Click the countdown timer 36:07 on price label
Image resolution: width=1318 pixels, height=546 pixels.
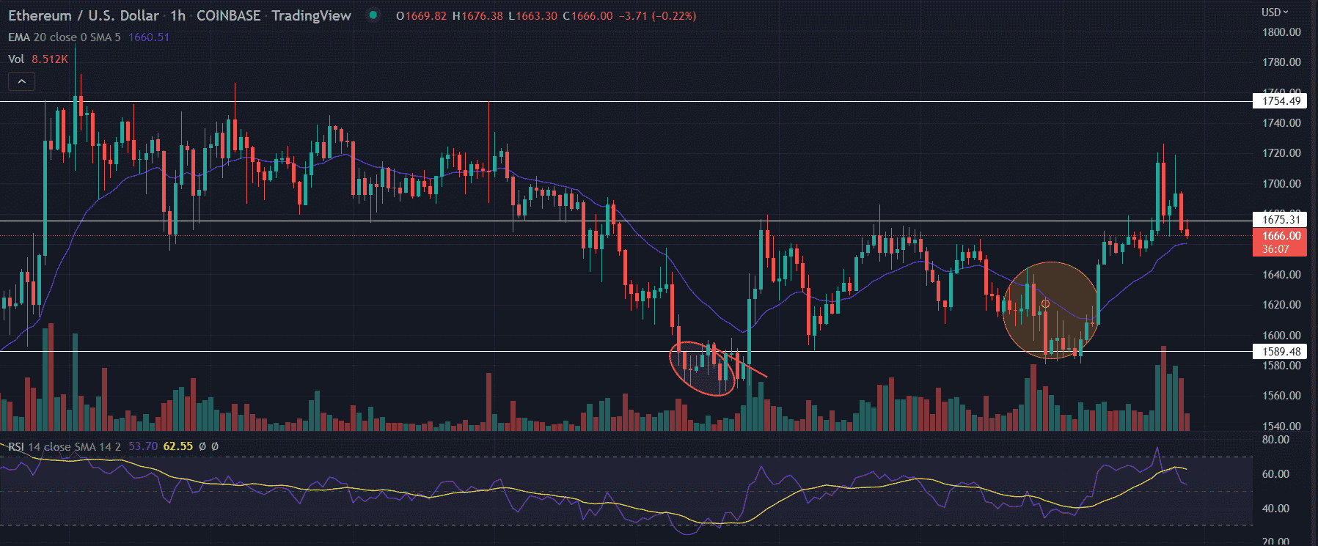pyautogui.click(x=1275, y=249)
